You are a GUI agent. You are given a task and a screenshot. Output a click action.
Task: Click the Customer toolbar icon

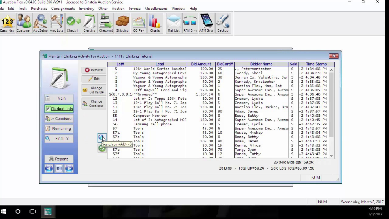[x=24, y=23]
